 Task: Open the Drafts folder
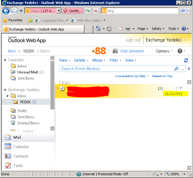tap(19, 111)
